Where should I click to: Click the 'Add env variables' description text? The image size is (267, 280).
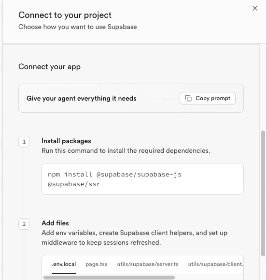(135, 237)
